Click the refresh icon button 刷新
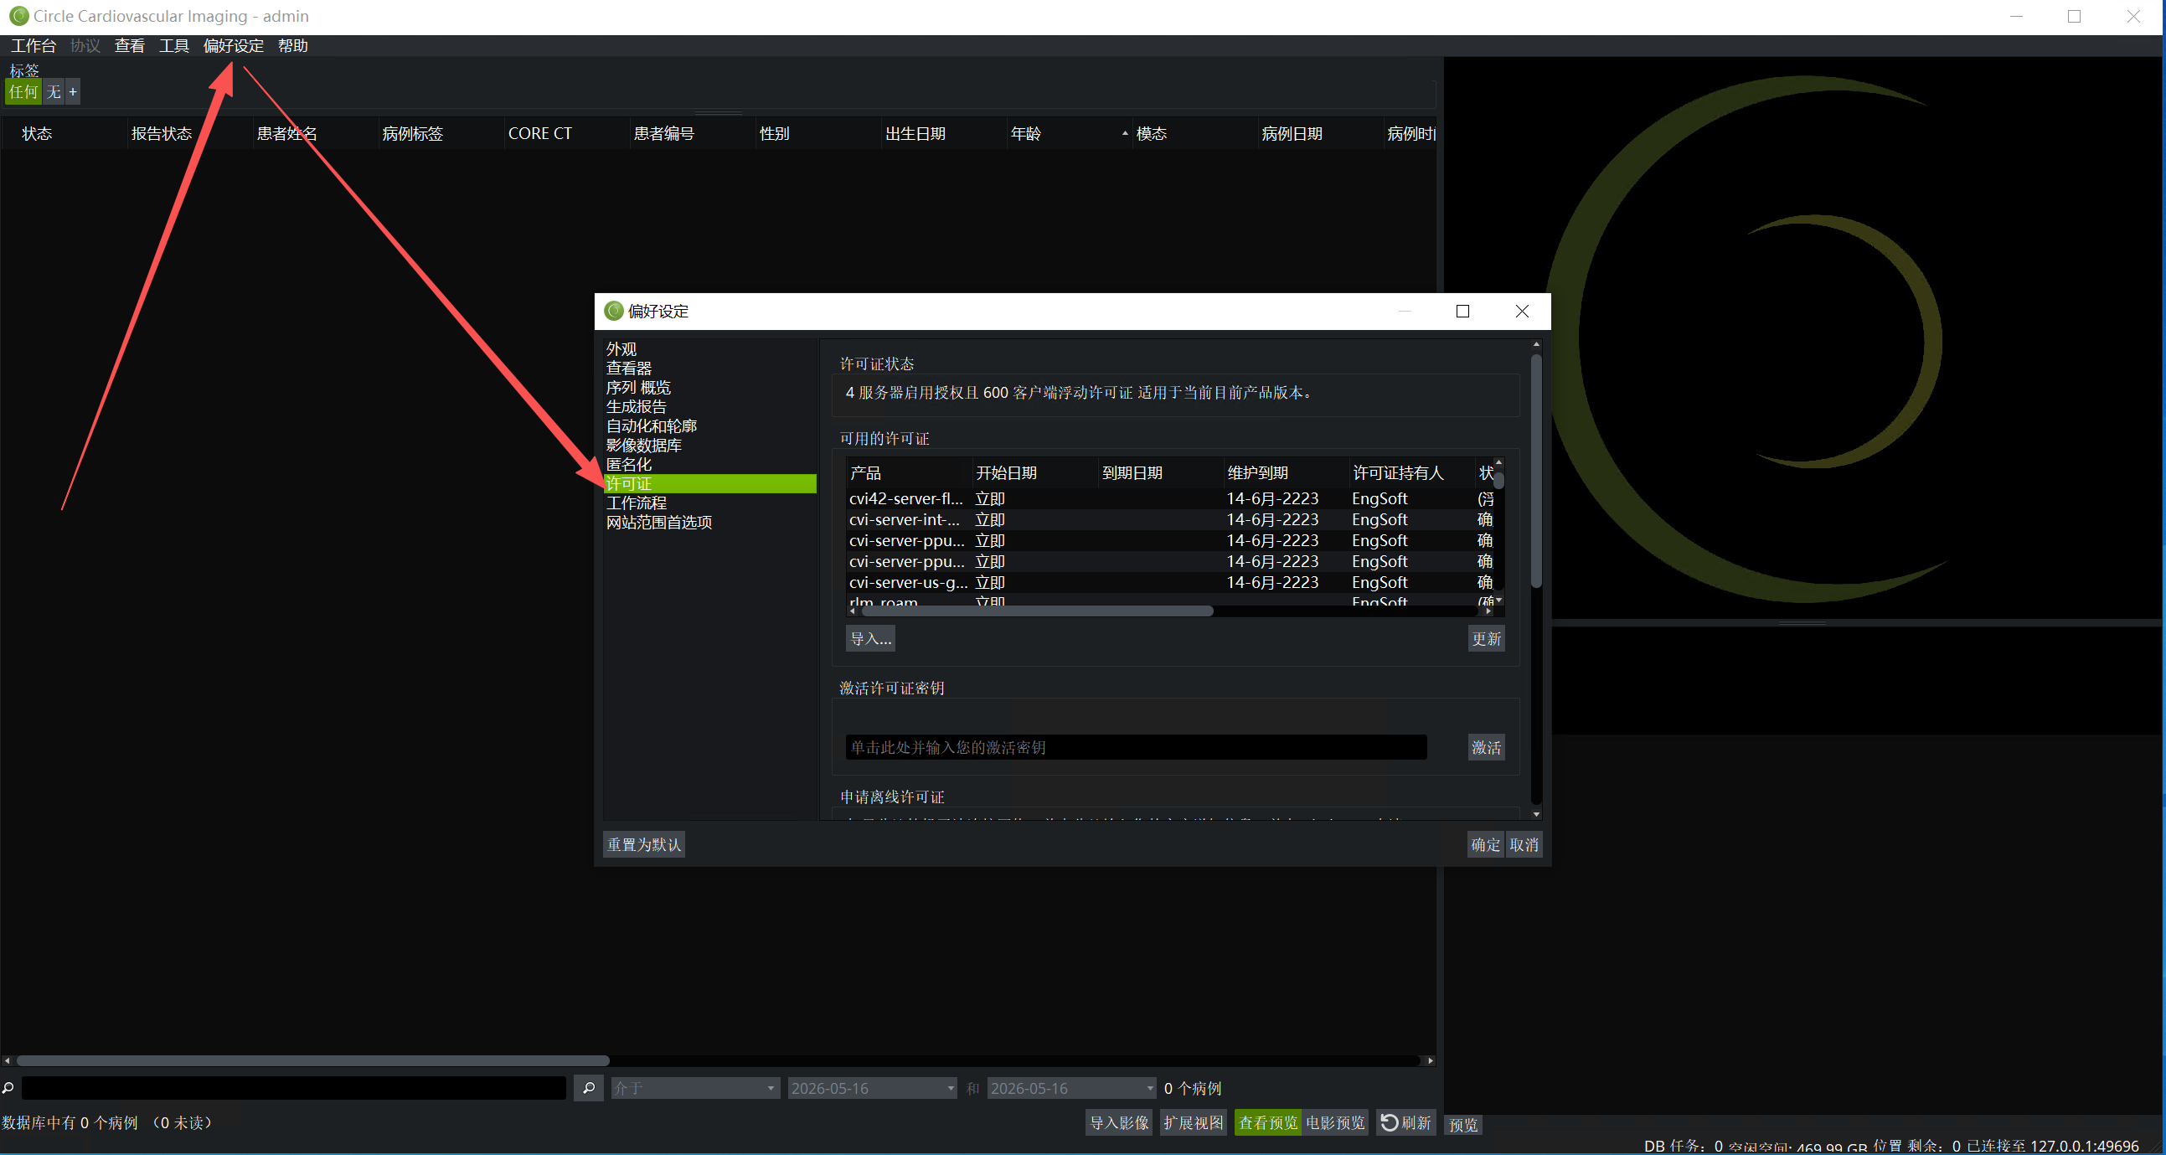Screen dimensions: 2166x1155 (x=1405, y=1123)
